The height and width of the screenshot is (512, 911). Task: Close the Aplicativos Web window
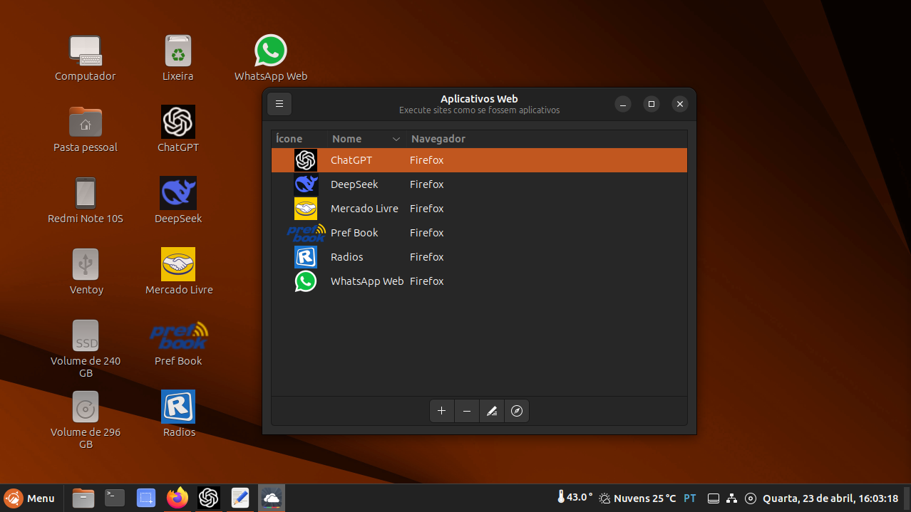point(680,104)
